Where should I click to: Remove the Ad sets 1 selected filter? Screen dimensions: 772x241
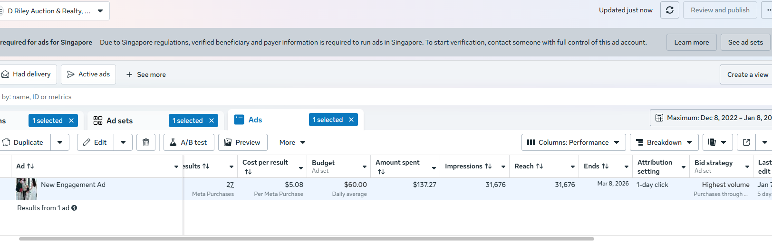pos(212,120)
